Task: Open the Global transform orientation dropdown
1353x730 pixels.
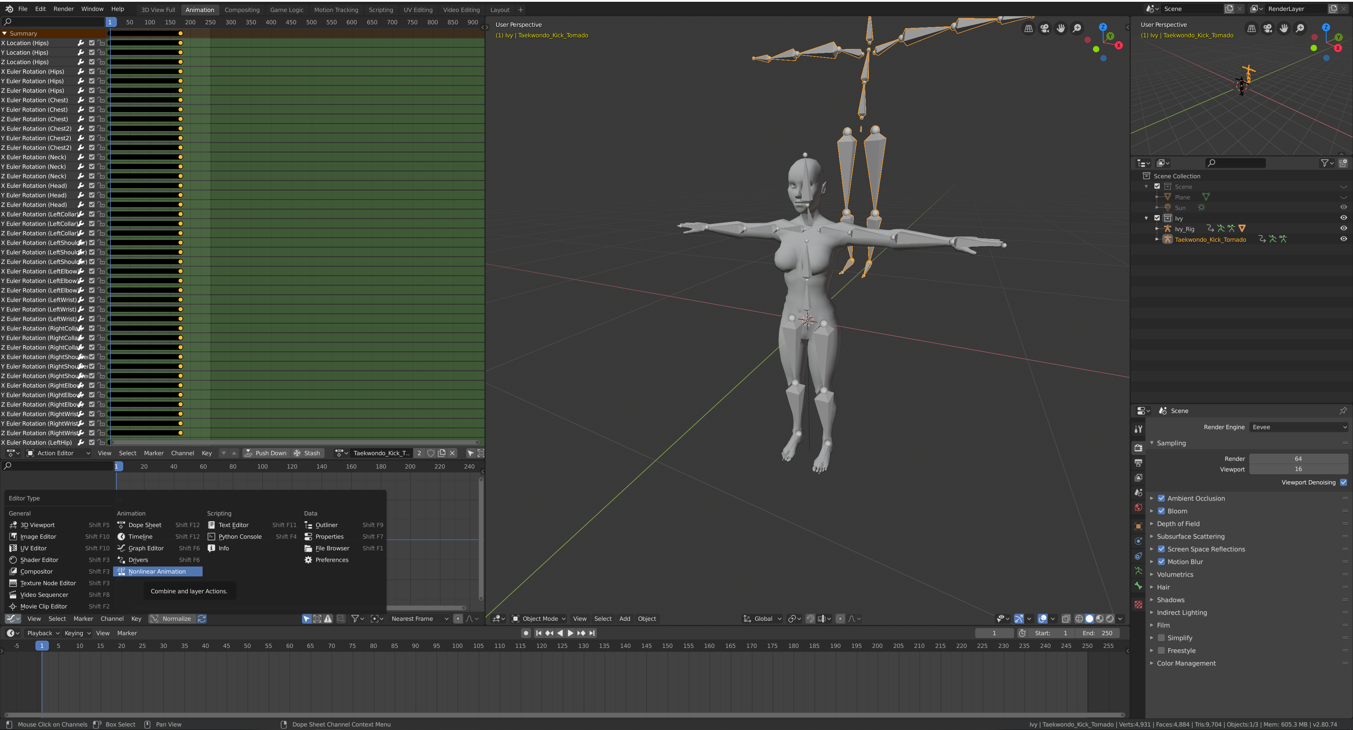Action: (762, 619)
